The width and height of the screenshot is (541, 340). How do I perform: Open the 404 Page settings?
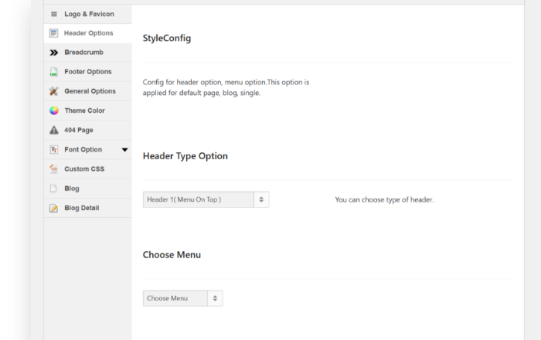pyautogui.click(x=88, y=130)
